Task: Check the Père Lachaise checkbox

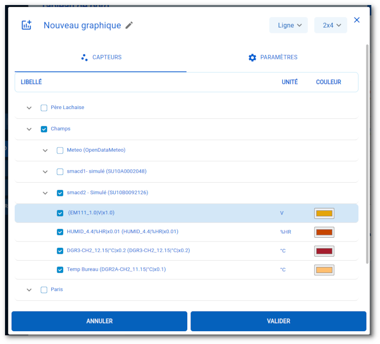Action: coord(44,108)
